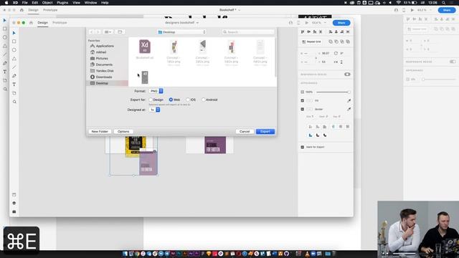This screenshot has height=258, width=459.
Task: Select the Ellipse tool in front XD window
Action: [x=14, y=50]
